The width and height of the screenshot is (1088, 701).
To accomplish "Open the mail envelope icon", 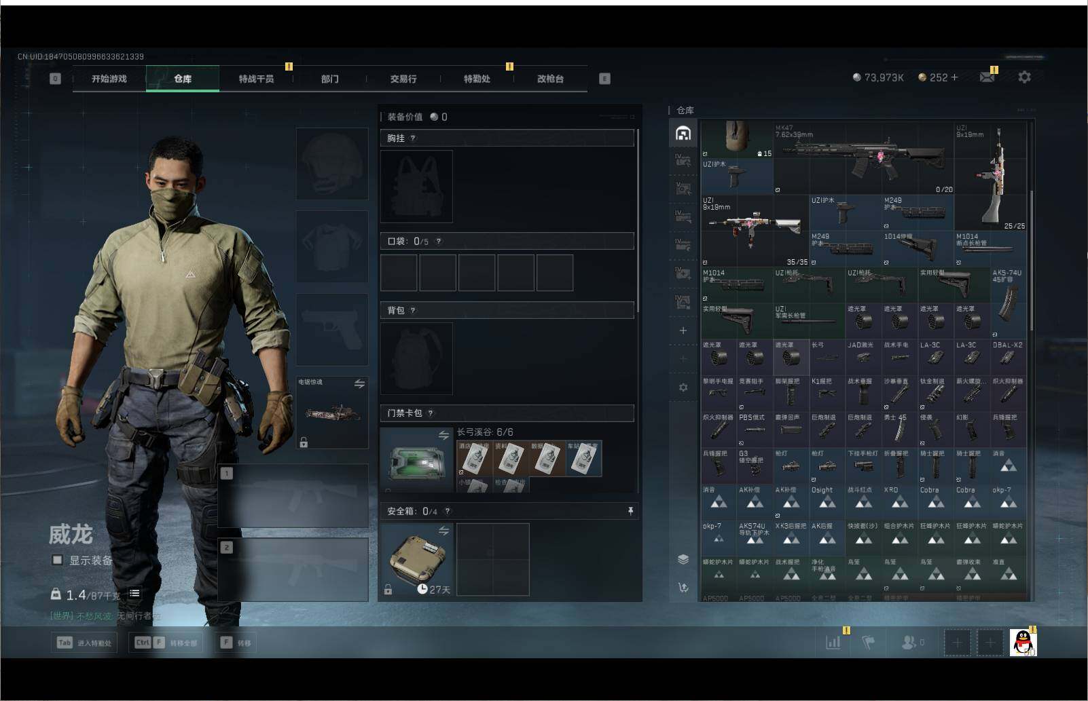I will (987, 77).
